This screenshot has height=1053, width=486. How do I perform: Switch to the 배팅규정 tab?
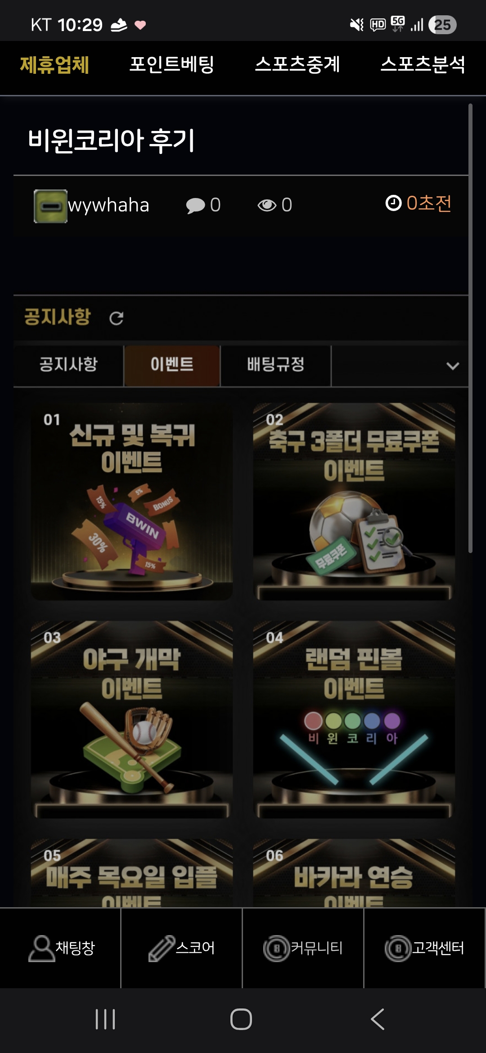(275, 365)
